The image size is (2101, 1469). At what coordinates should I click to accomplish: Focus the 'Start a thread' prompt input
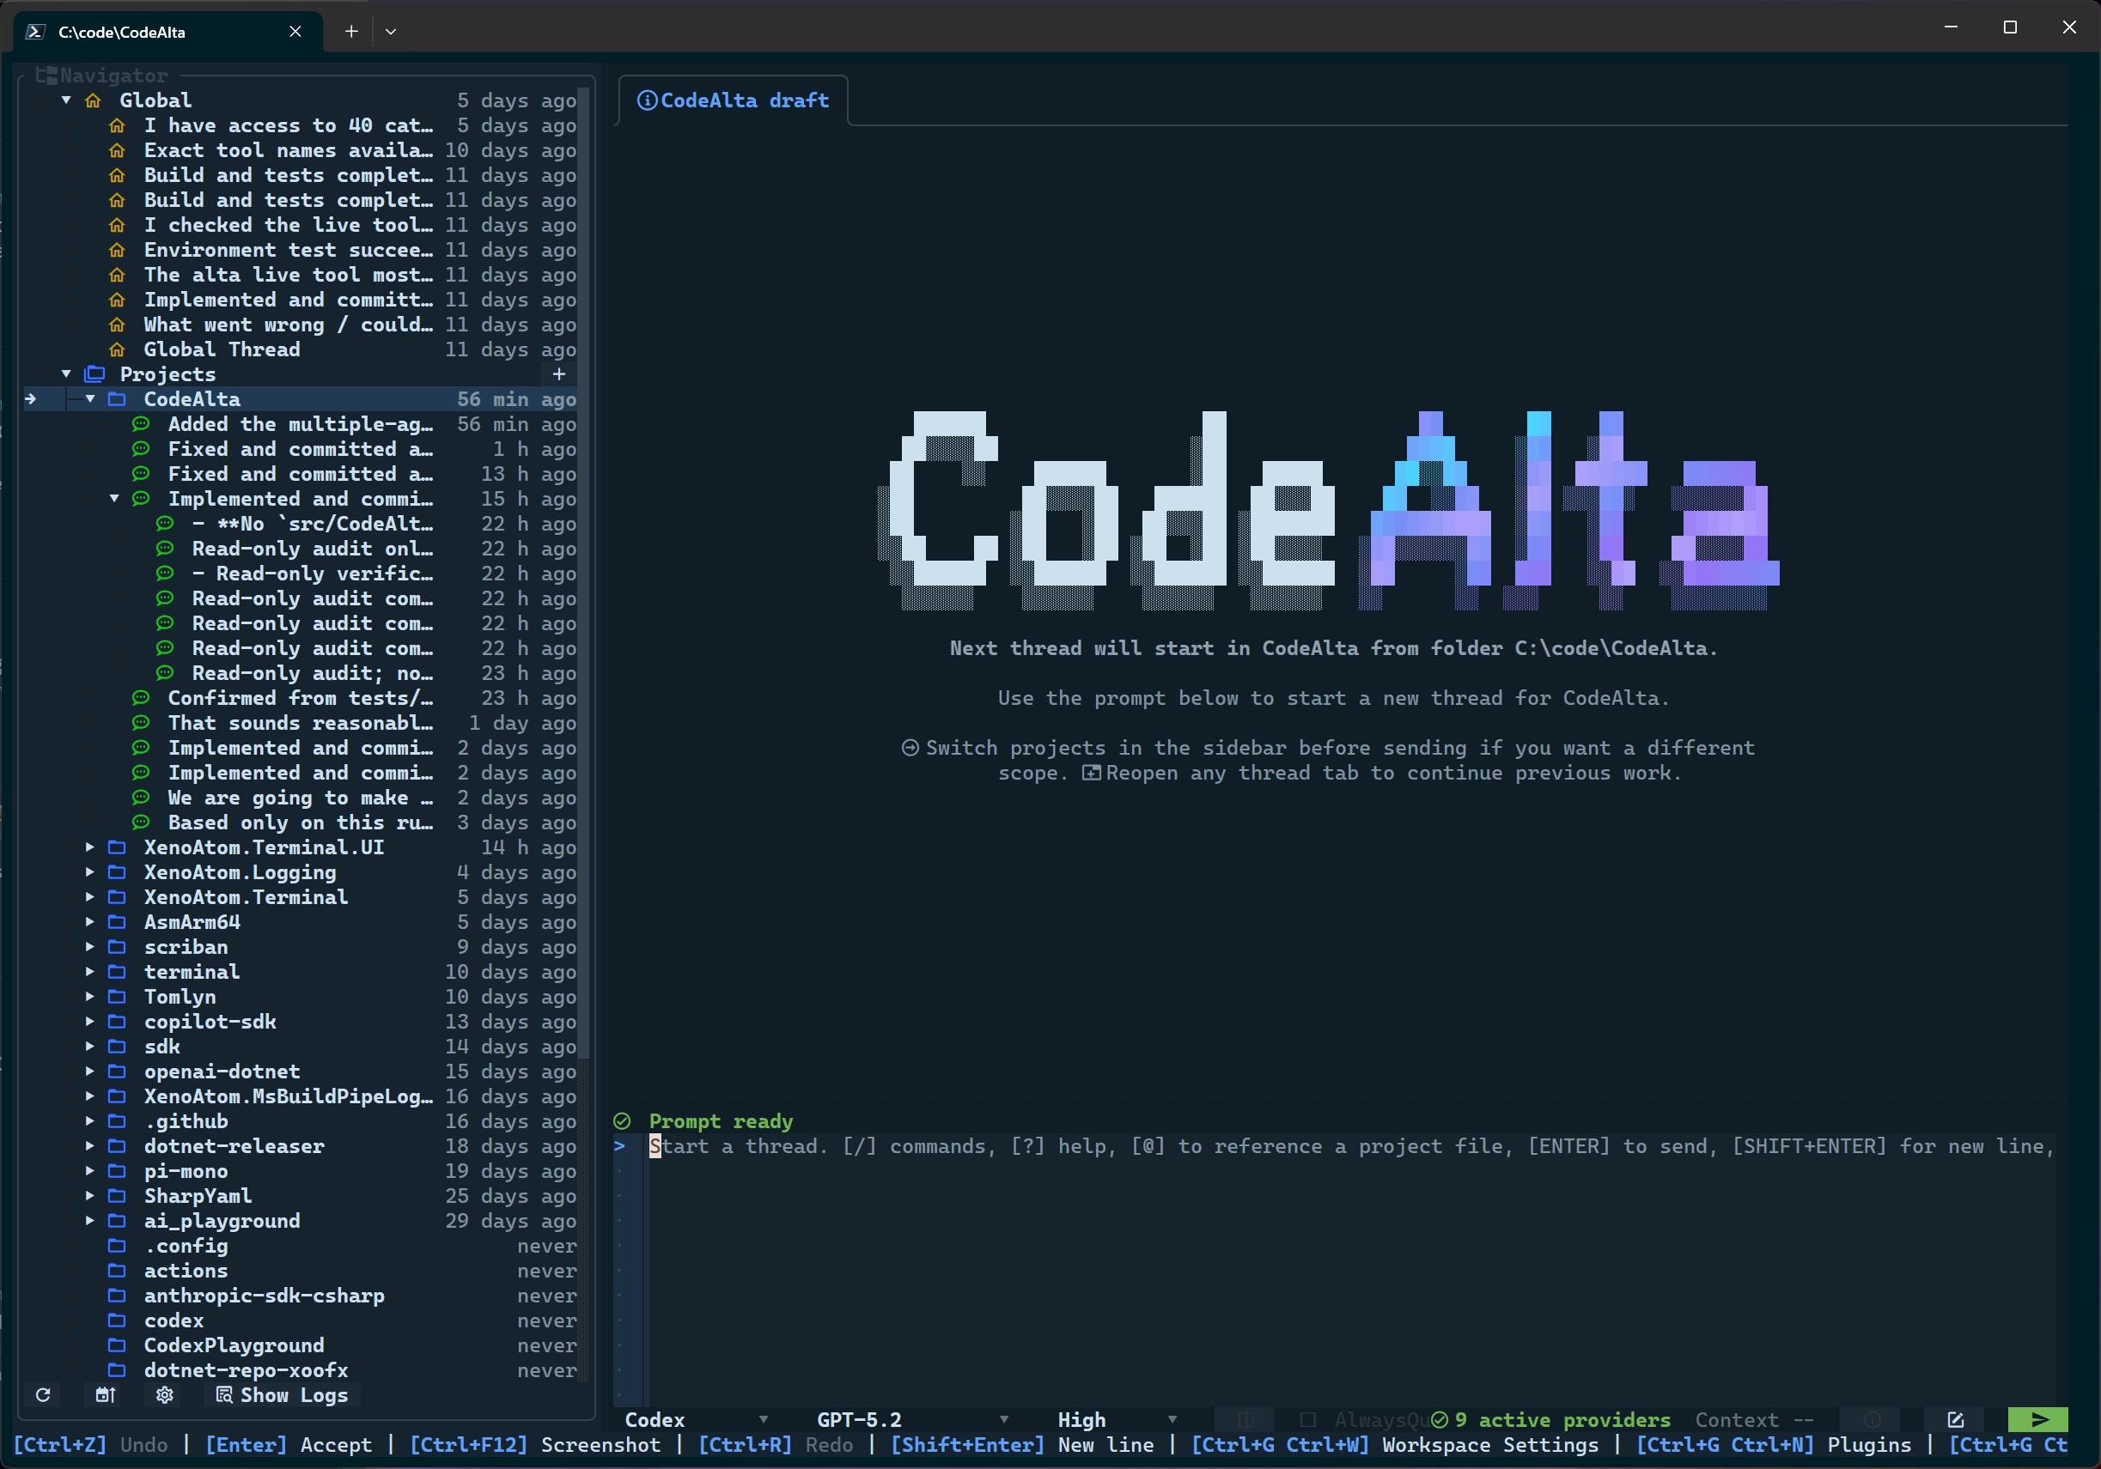(1350, 1270)
